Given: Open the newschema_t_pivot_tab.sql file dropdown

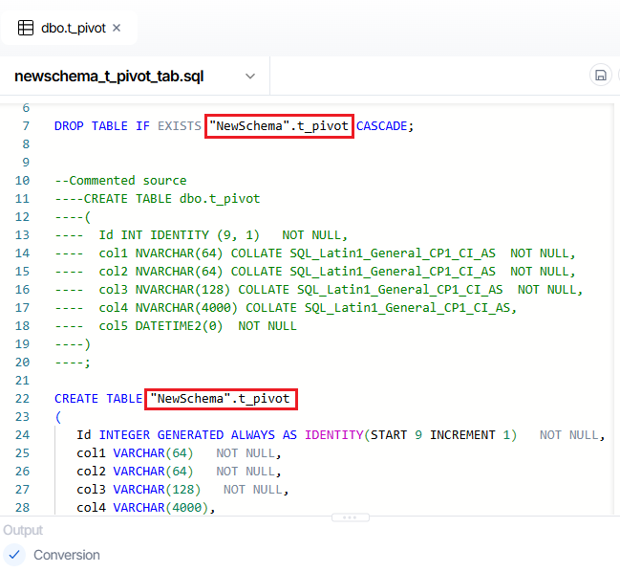Looking at the screenshot, I should (109, 76).
